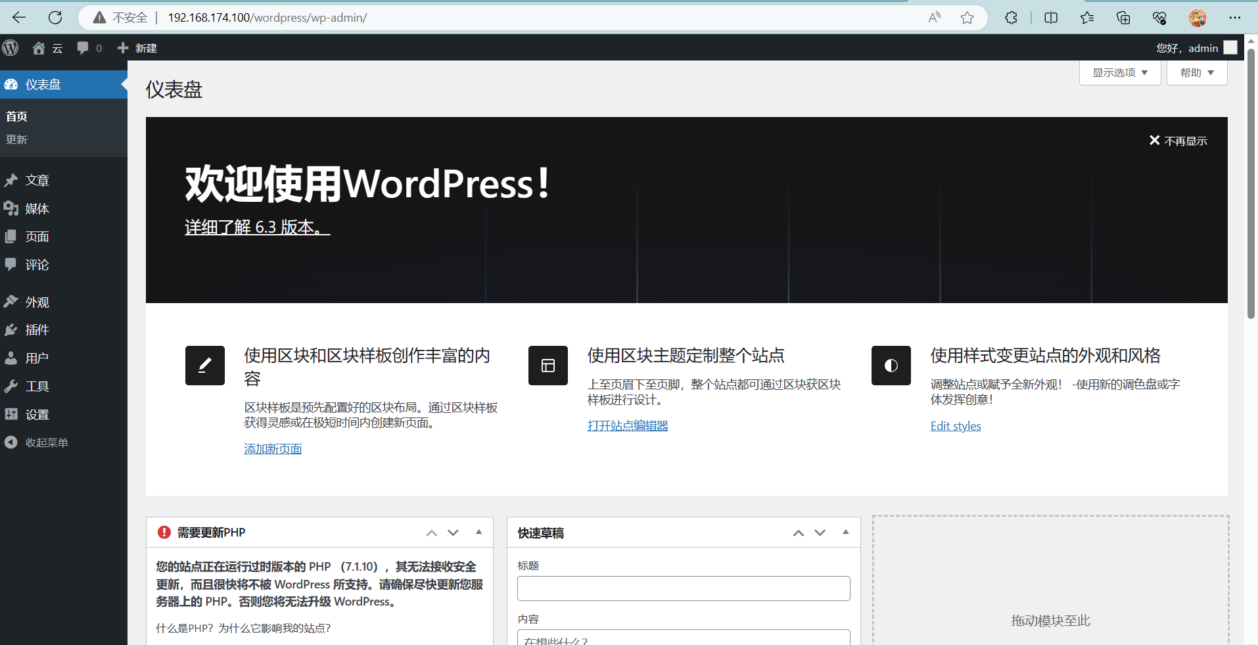The width and height of the screenshot is (1258, 645).
Task: Open the browser essentials heart icon
Action: [1159, 18]
